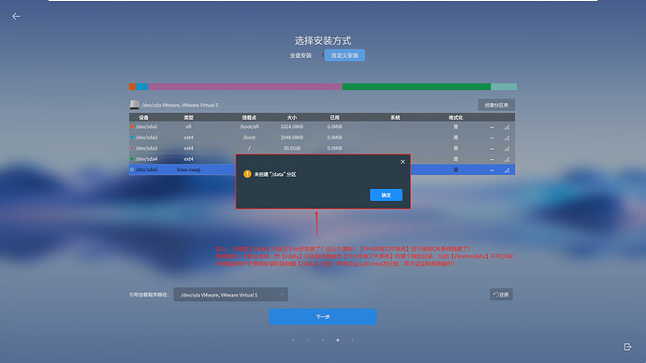Viewport: 646px width, 363px height.
Task: Click the '/boot/efi' mount point cell
Action: pyautogui.click(x=249, y=126)
